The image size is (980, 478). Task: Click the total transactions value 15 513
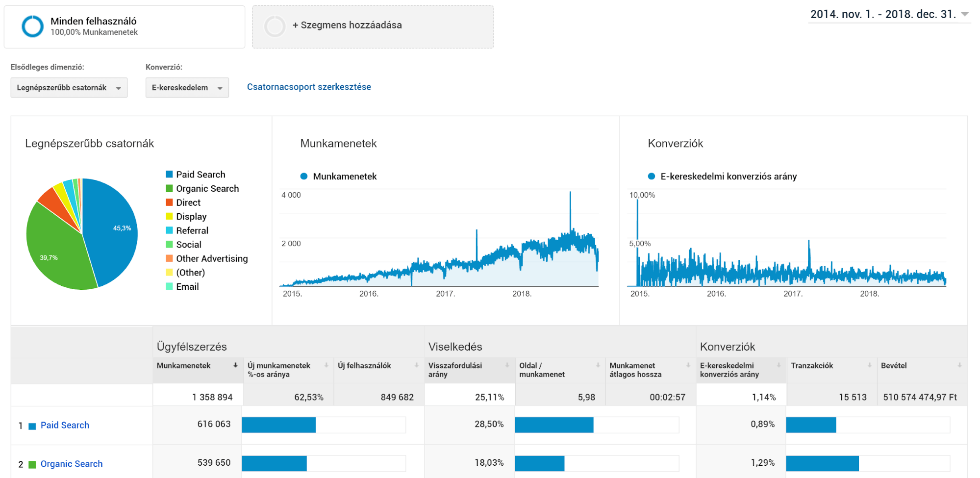(x=853, y=397)
